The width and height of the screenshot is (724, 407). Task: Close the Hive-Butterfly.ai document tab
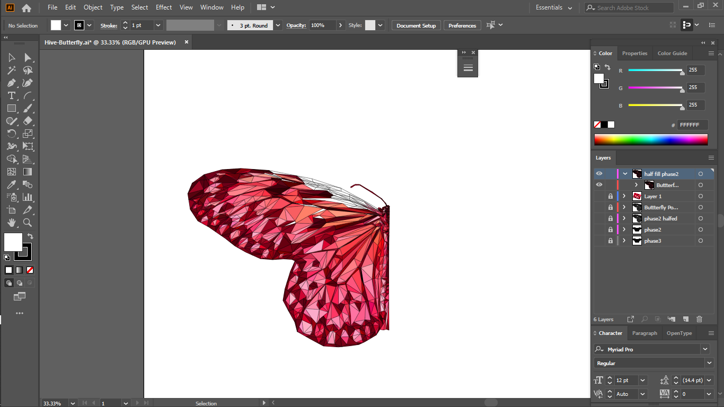pyautogui.click(x=187, y=42)
